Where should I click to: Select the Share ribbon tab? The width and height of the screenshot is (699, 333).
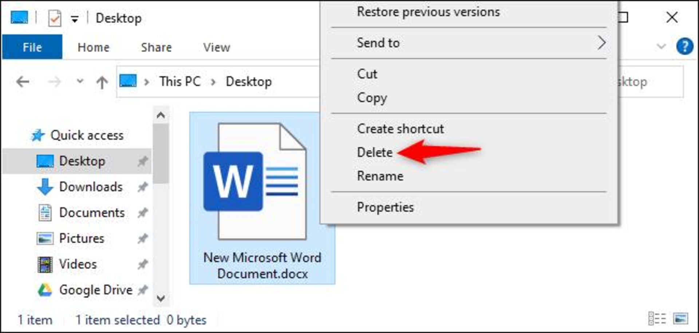pos(156,47)
